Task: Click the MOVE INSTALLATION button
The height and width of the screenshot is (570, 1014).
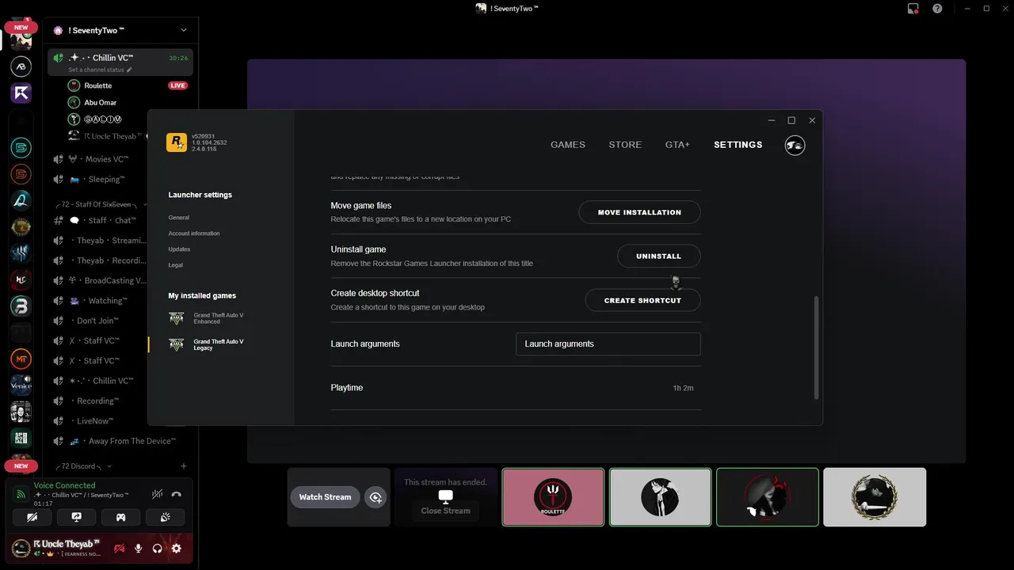Action: tap(639, 212)
